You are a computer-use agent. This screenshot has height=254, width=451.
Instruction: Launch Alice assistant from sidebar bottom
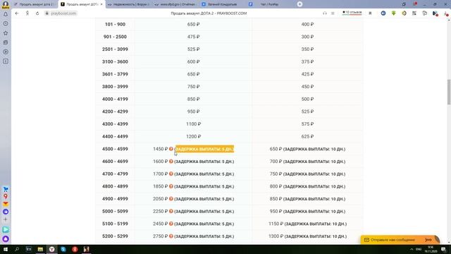6,238
